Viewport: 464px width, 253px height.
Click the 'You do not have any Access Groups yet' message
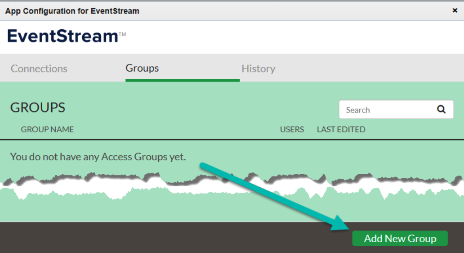tap(98, 156)
